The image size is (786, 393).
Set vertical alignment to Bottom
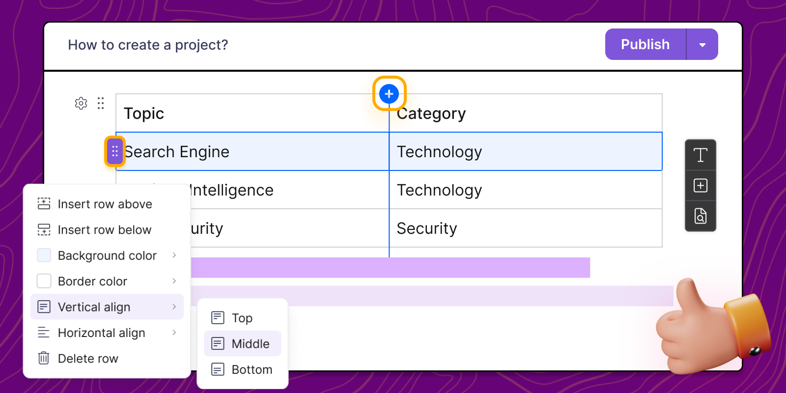tap(243, 369)
